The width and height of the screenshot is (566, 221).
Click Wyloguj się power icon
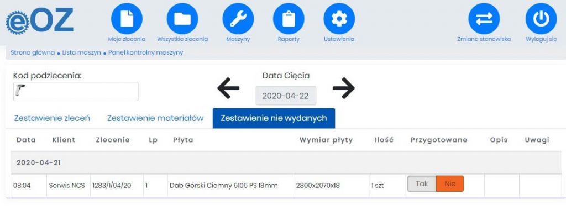click(x=541, y=19)
